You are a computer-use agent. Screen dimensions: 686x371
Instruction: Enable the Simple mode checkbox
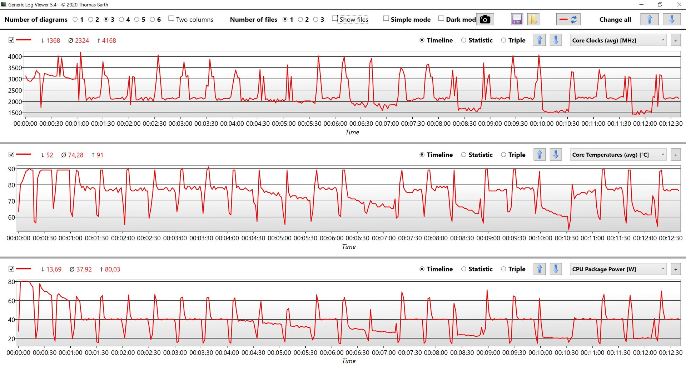click(386, 19)
